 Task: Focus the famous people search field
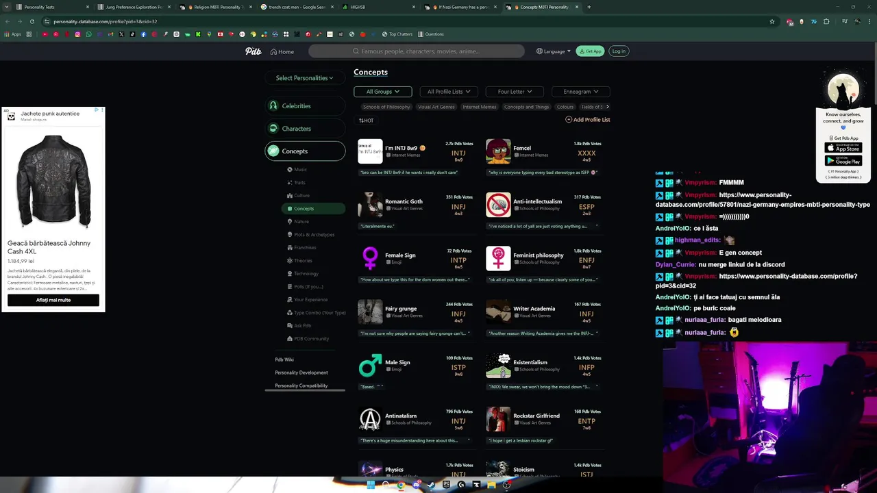tap(416, 51)
